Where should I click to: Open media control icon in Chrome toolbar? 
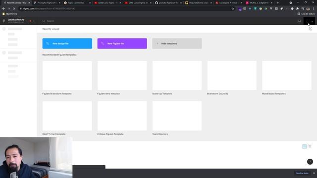[303, 9]
